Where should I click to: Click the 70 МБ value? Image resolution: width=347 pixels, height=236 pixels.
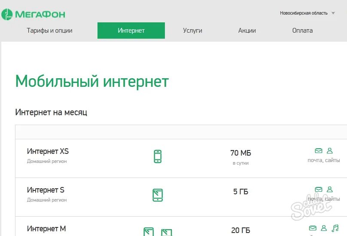[240, 153]
